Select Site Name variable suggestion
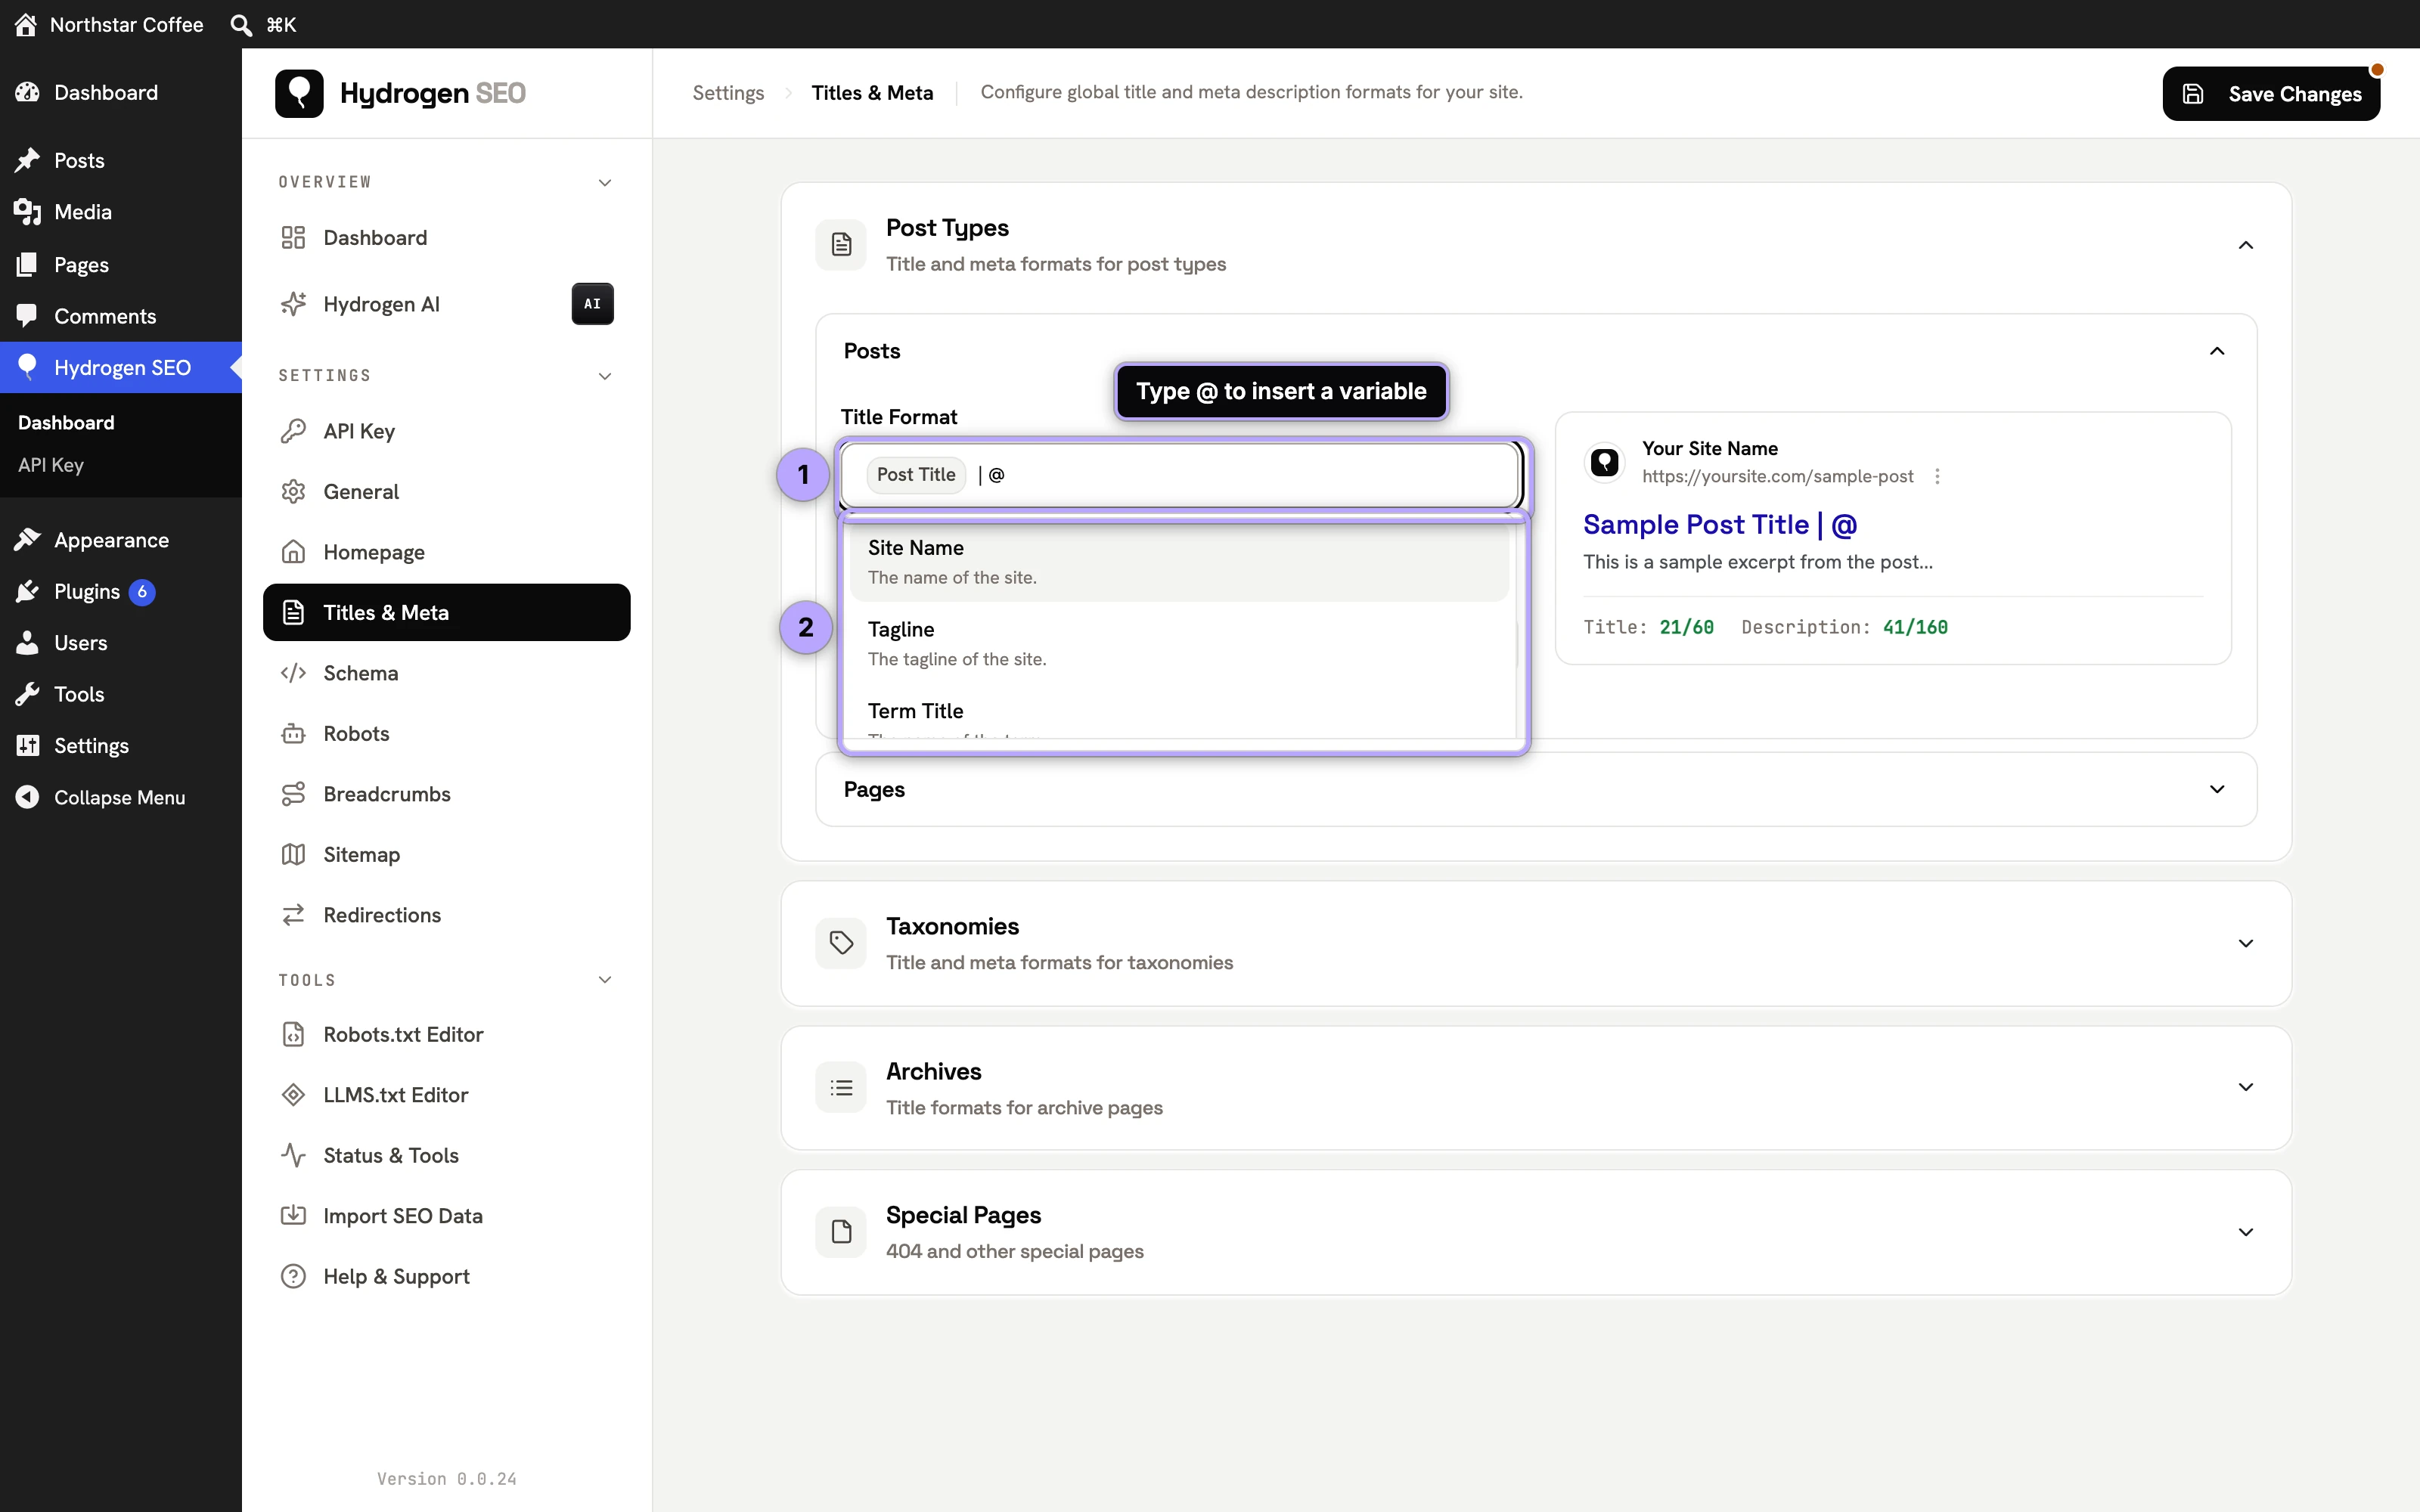Viewport: 2420px width, 1512px height. [1179, 562]
